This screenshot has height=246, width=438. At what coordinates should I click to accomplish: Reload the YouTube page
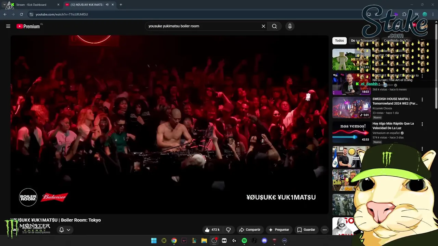tap(21, 14)
